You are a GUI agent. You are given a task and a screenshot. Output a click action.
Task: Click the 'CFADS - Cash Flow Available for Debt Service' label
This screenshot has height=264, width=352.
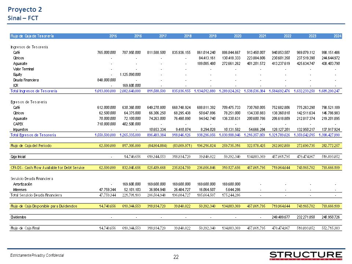pos(48,168)
